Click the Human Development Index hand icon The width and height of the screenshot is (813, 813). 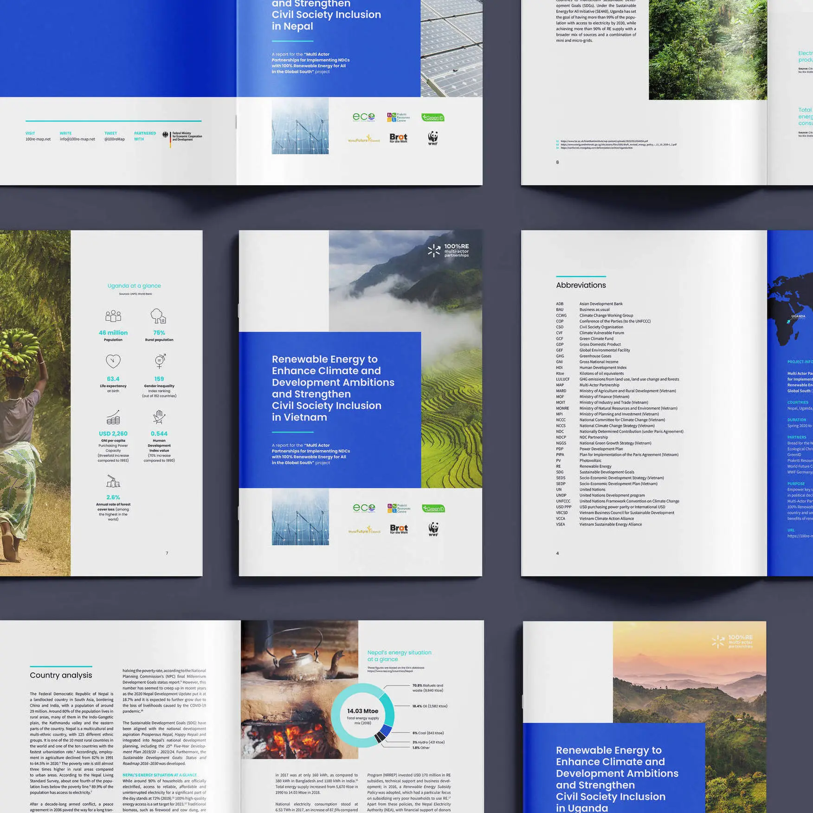pos(159,417)
